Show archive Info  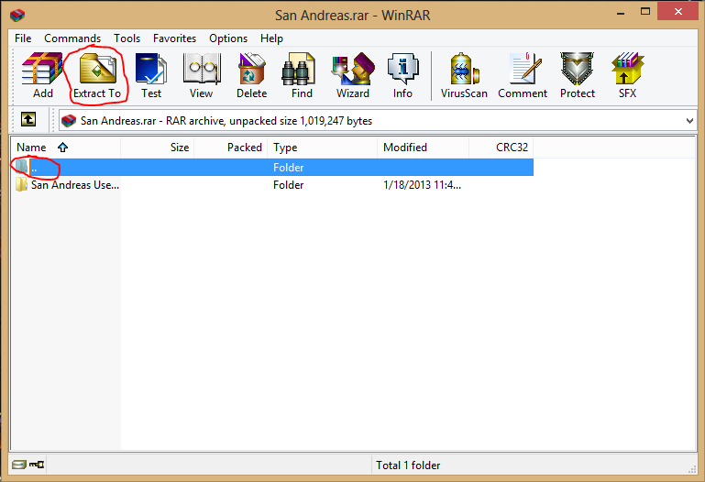click(x=402, y=75)
